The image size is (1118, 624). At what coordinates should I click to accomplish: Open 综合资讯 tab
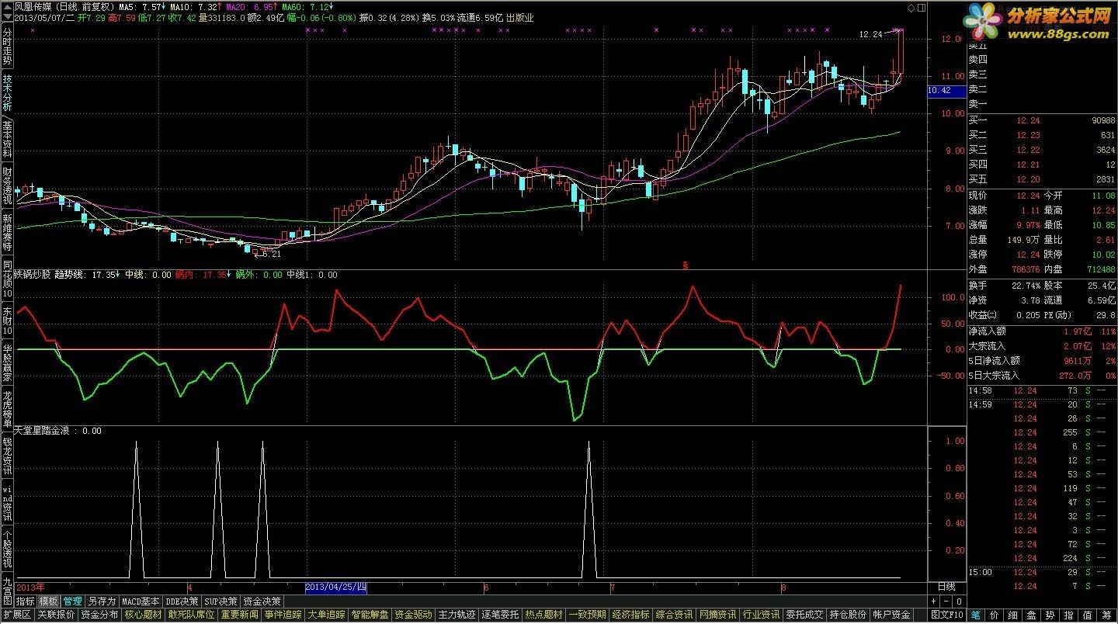[x=675, y=614]
